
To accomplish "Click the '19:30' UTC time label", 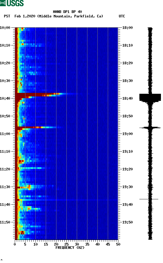I will (128, 187).
